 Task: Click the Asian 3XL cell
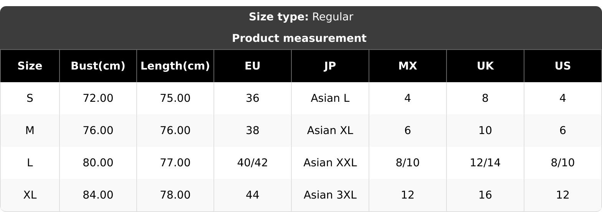click(330, 195)
